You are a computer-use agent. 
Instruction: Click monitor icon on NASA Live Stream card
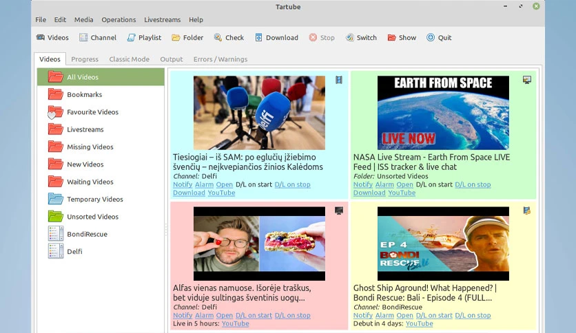click(527, 80)
